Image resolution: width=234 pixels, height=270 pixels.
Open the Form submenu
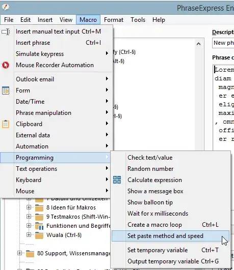pos(57,91)
